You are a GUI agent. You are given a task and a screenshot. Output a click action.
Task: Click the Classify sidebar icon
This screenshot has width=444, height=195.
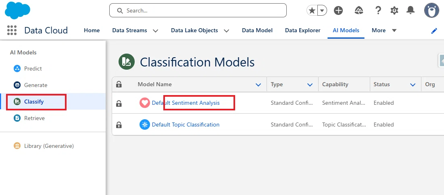pyautogui.click(x=17, y=102)
